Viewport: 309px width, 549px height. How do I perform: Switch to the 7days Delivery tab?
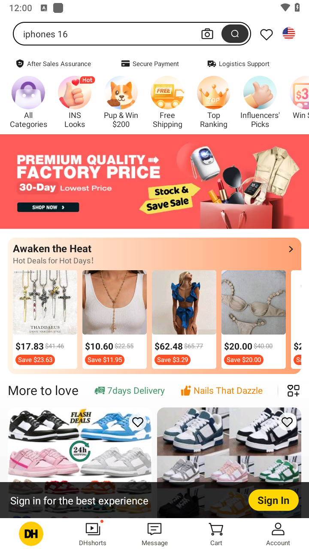(130, 391)
